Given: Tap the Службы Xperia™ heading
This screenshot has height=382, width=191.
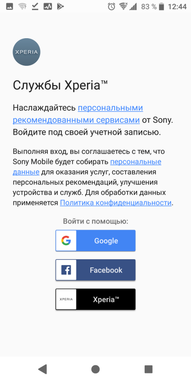Looking at the screenshot, I should pyautogui.click(x=60, y=85).
